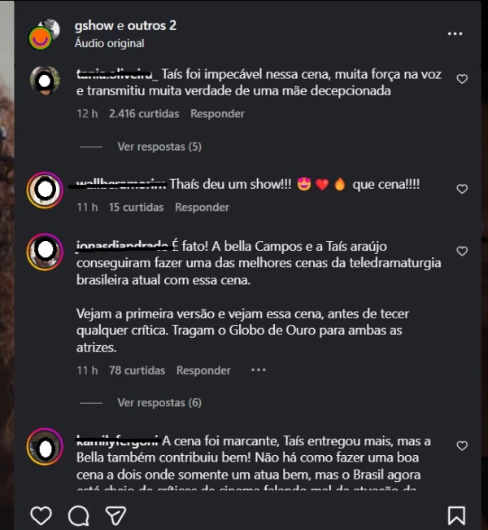Like the 'A cena foi marcante' comment
488x530 pixels.
tap(462, 445)
